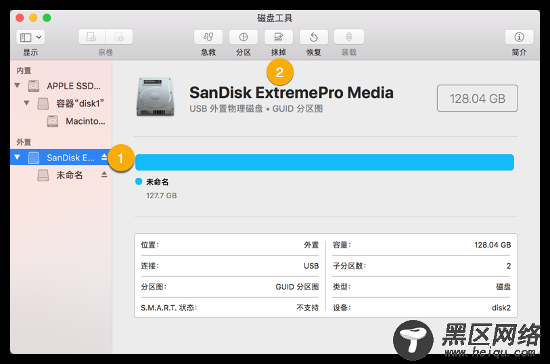
Task: Click the blue 未命名 legend dot
Action: (x=139, y=181)
